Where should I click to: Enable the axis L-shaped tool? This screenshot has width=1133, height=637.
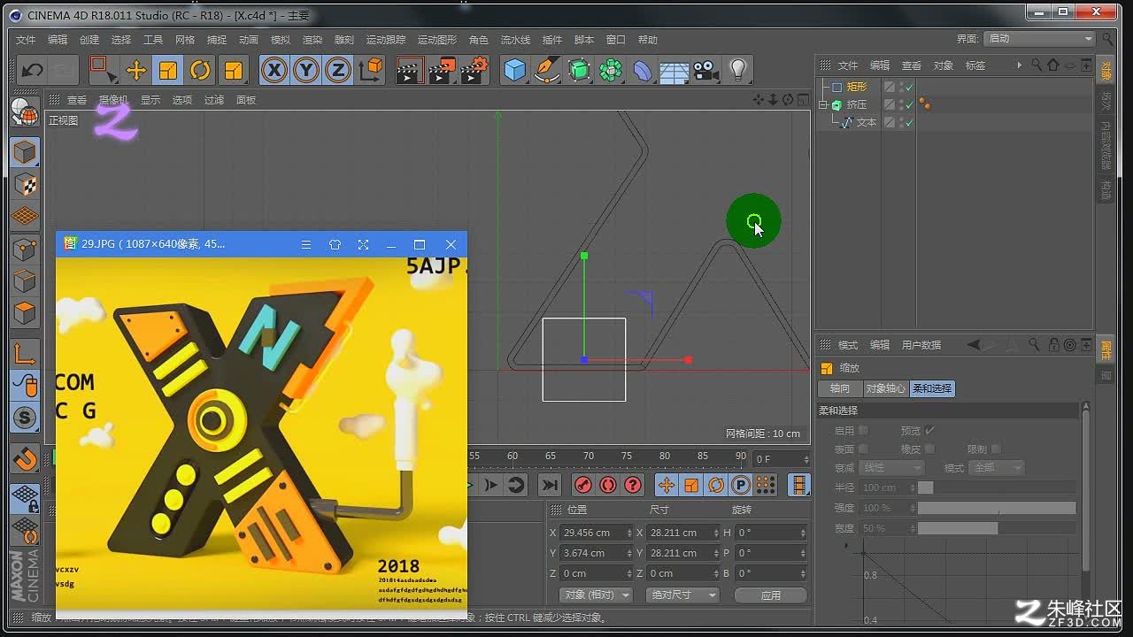(x=25, y=354)
